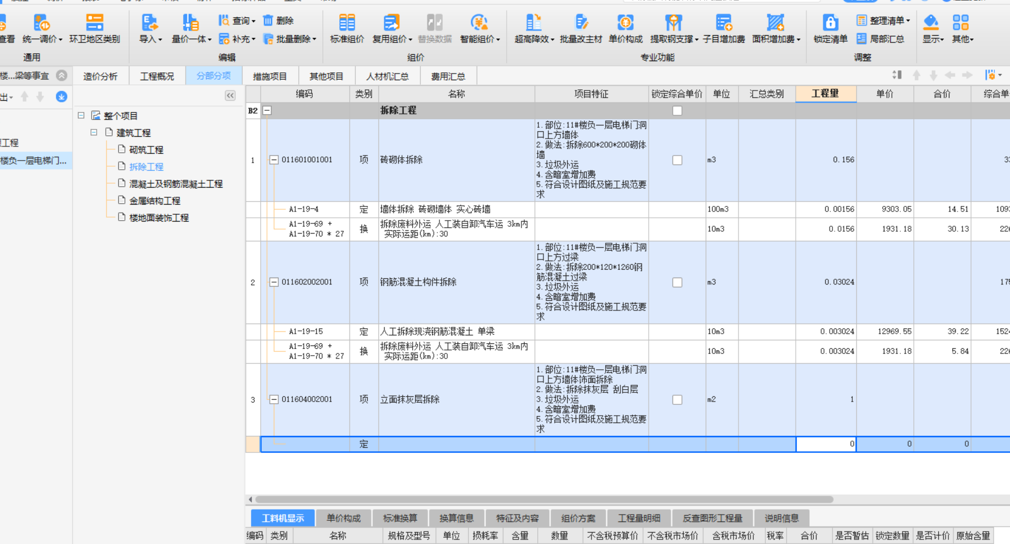This screenshot has width=1010, height=544.
Task: Click the 整理清单 icon
Action: (x=861, y=20)
